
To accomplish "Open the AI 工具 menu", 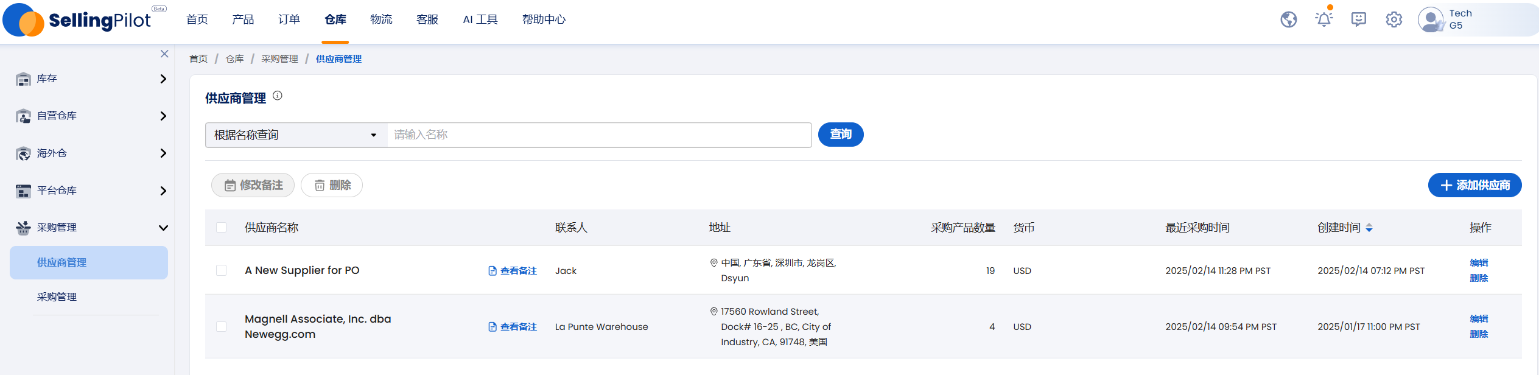I will pyautogui.click(x=480, y=19).
